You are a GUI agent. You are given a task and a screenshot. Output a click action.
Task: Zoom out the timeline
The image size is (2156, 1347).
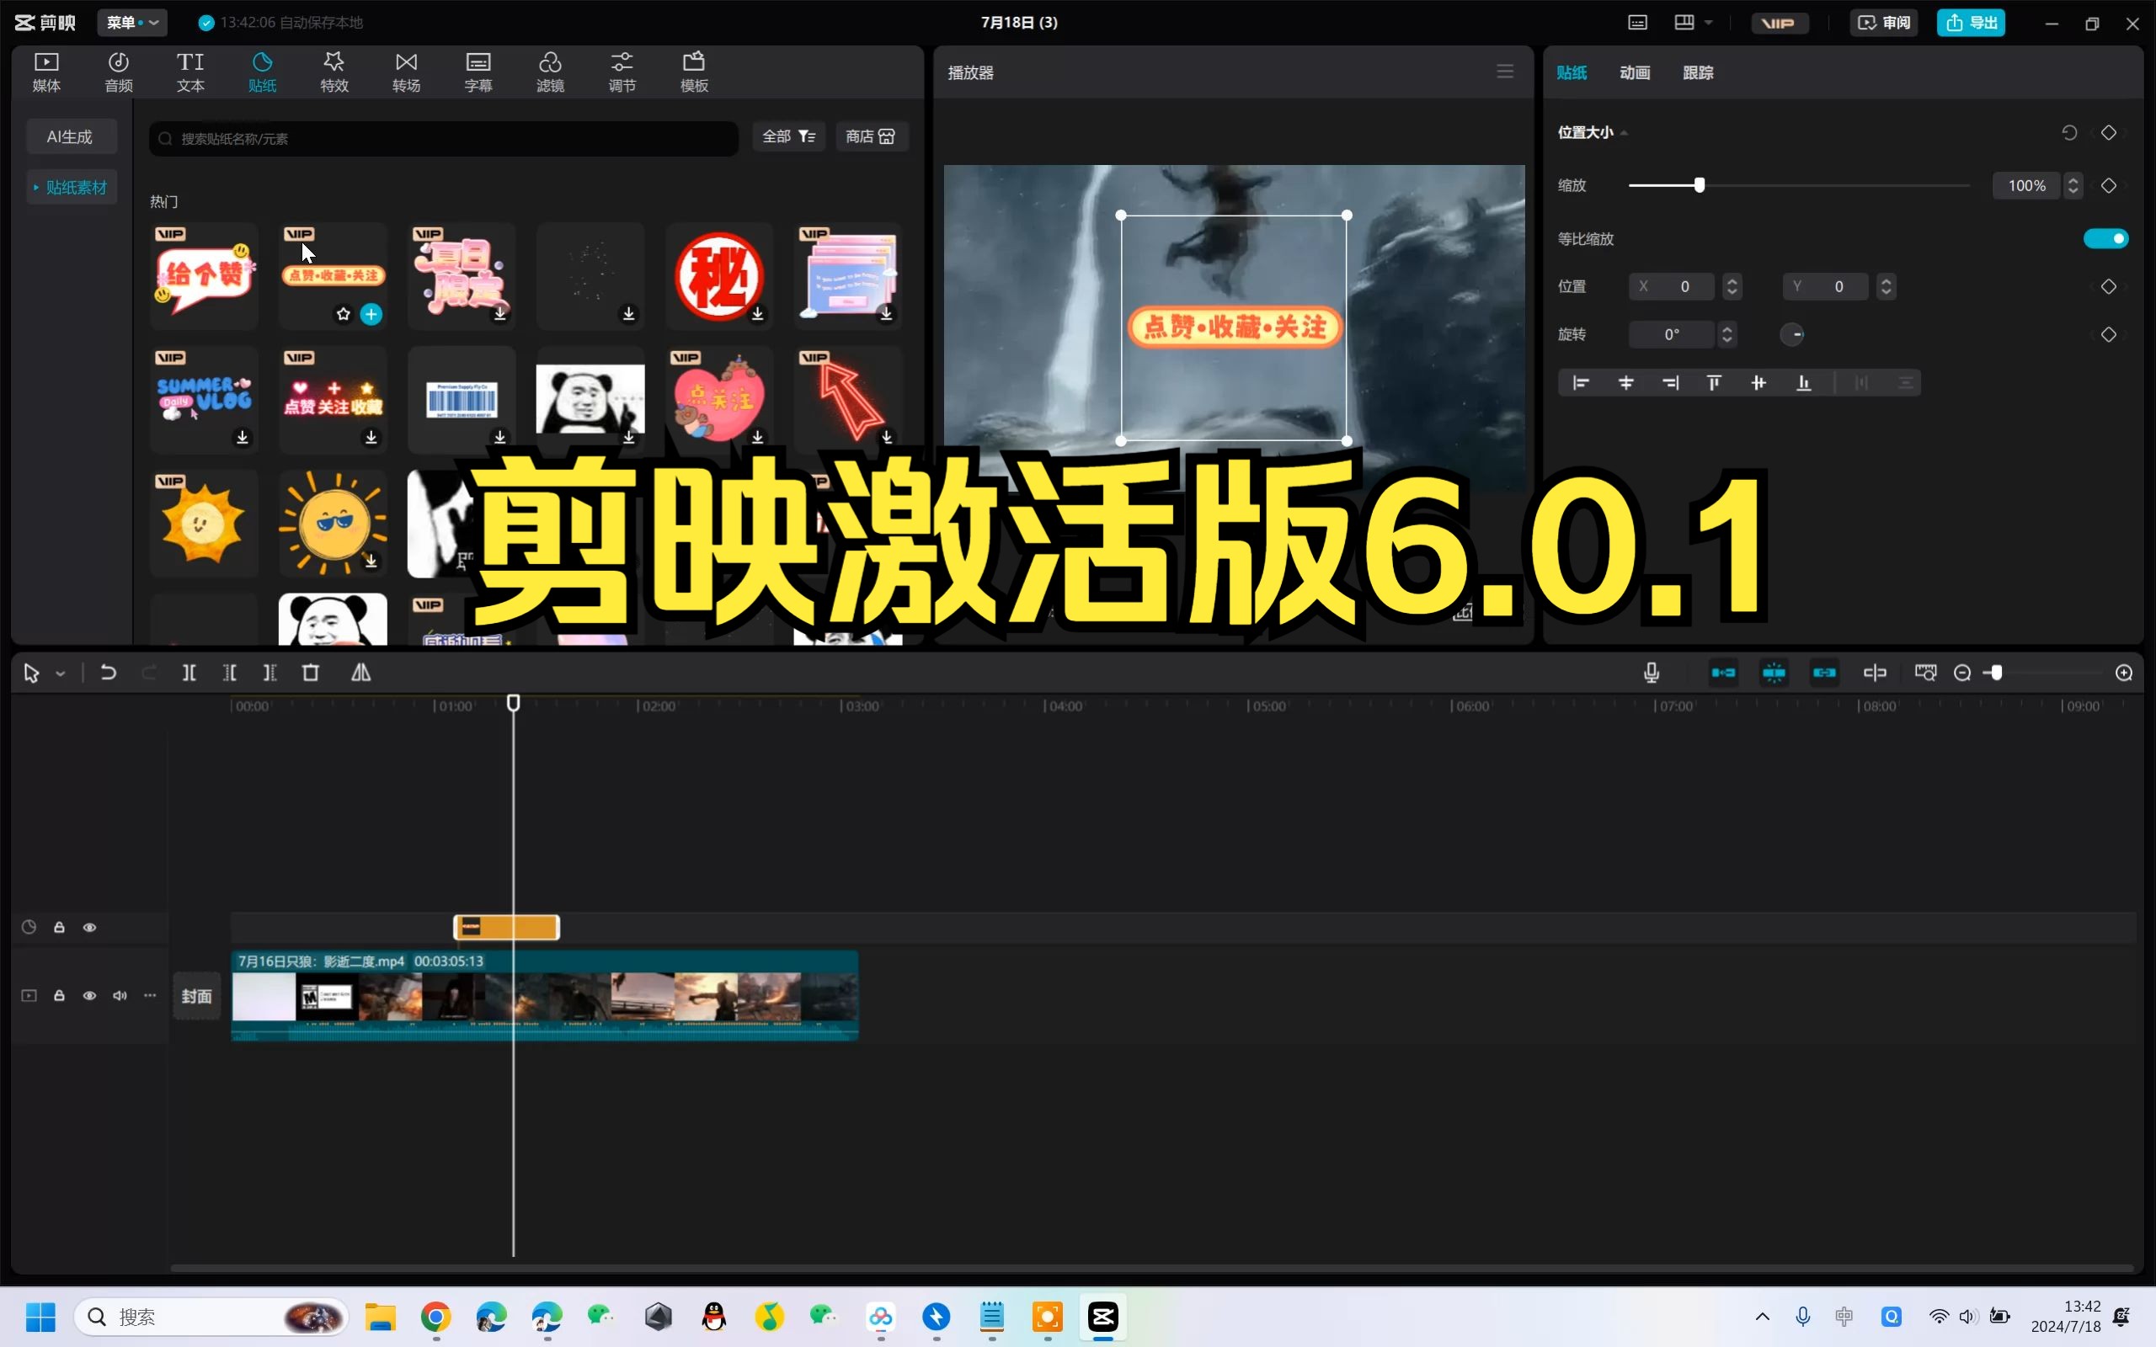[1961, 673]
